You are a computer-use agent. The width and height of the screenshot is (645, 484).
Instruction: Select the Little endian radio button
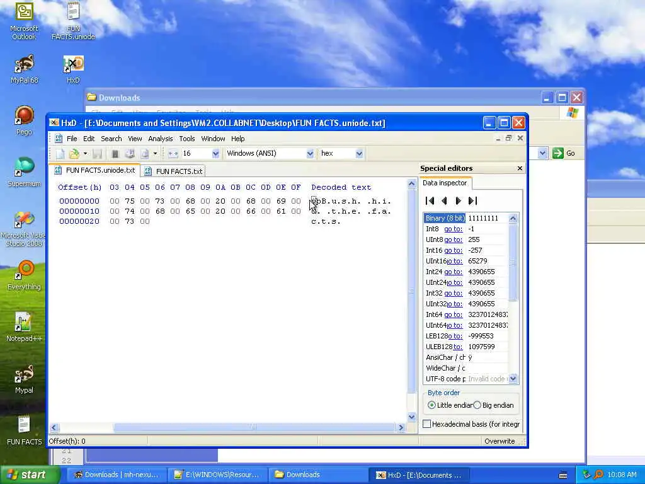pos(431,405)
